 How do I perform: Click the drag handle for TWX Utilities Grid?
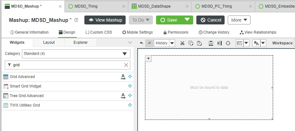130,105
